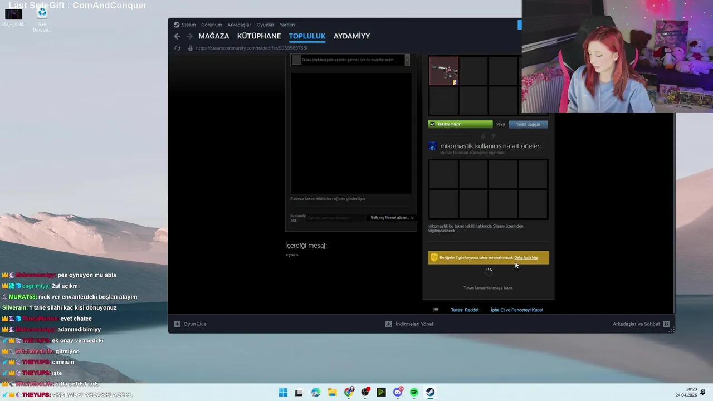
Task: Open File Explorer from the taskbar
Action: 332,392
